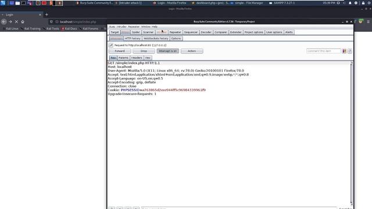
Task: Switch to the Decoder tab
Action: 206,33
